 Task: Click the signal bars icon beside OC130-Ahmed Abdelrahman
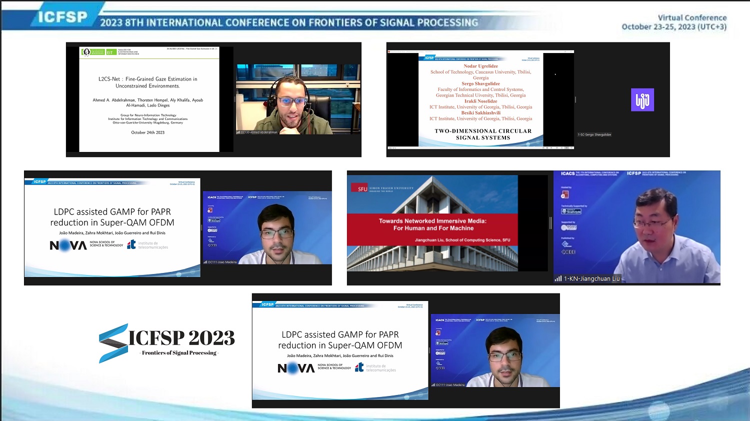[238, 132]
